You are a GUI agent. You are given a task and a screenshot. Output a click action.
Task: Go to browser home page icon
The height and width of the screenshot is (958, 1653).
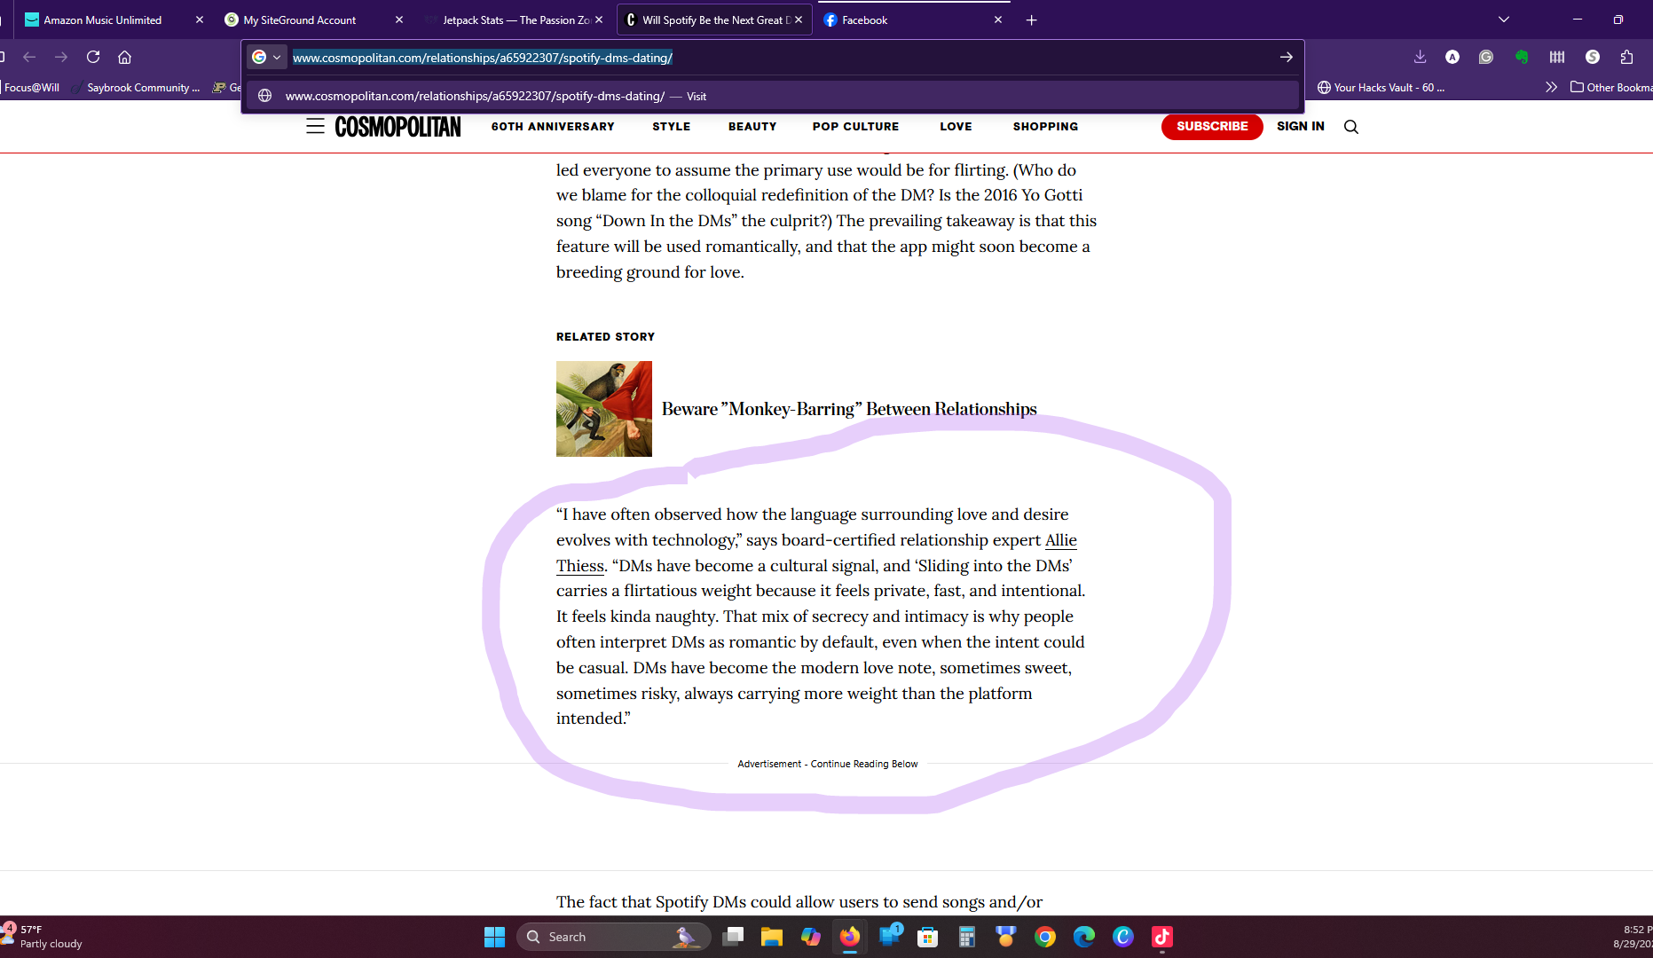(125, 57)
